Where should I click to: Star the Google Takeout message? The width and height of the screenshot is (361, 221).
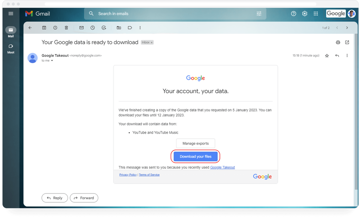coord(327,56)
